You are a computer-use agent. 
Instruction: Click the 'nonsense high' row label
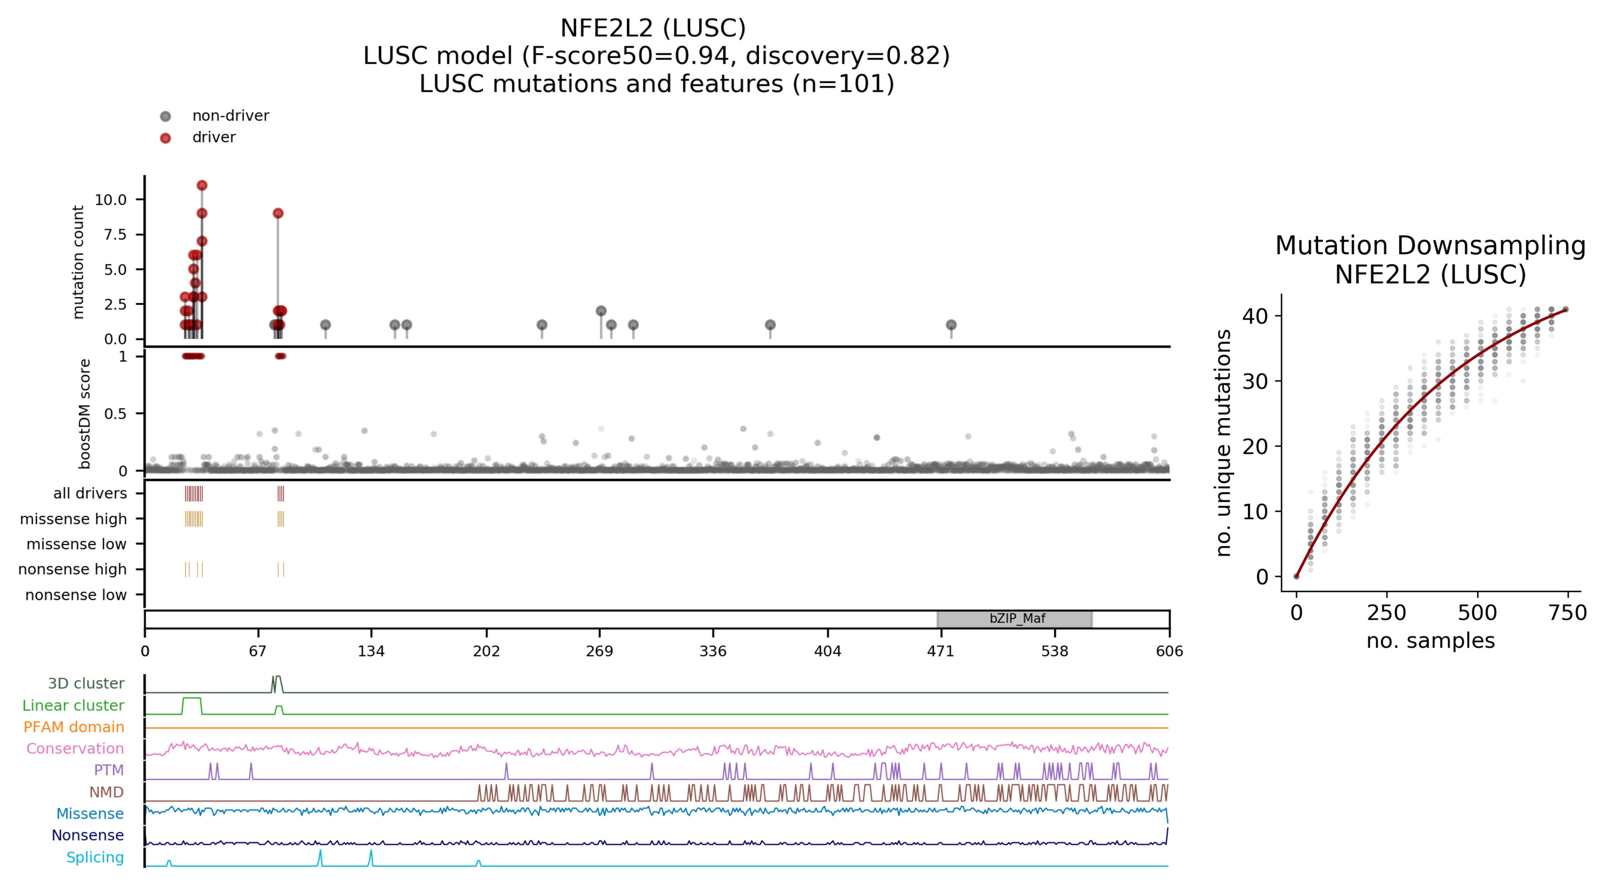point(72,569)
